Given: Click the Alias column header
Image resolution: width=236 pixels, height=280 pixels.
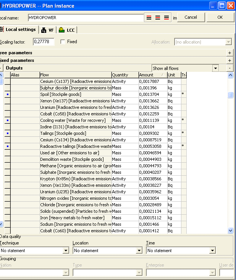Looking at the screenshot, I should 25,75.
